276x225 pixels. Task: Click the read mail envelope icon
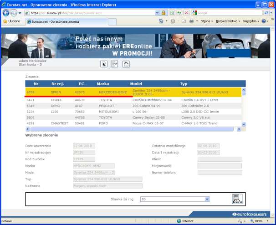(x=184, y=21)
